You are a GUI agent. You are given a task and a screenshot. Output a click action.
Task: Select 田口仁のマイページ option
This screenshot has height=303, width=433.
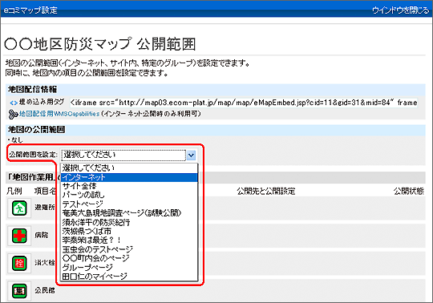(129, 277)
